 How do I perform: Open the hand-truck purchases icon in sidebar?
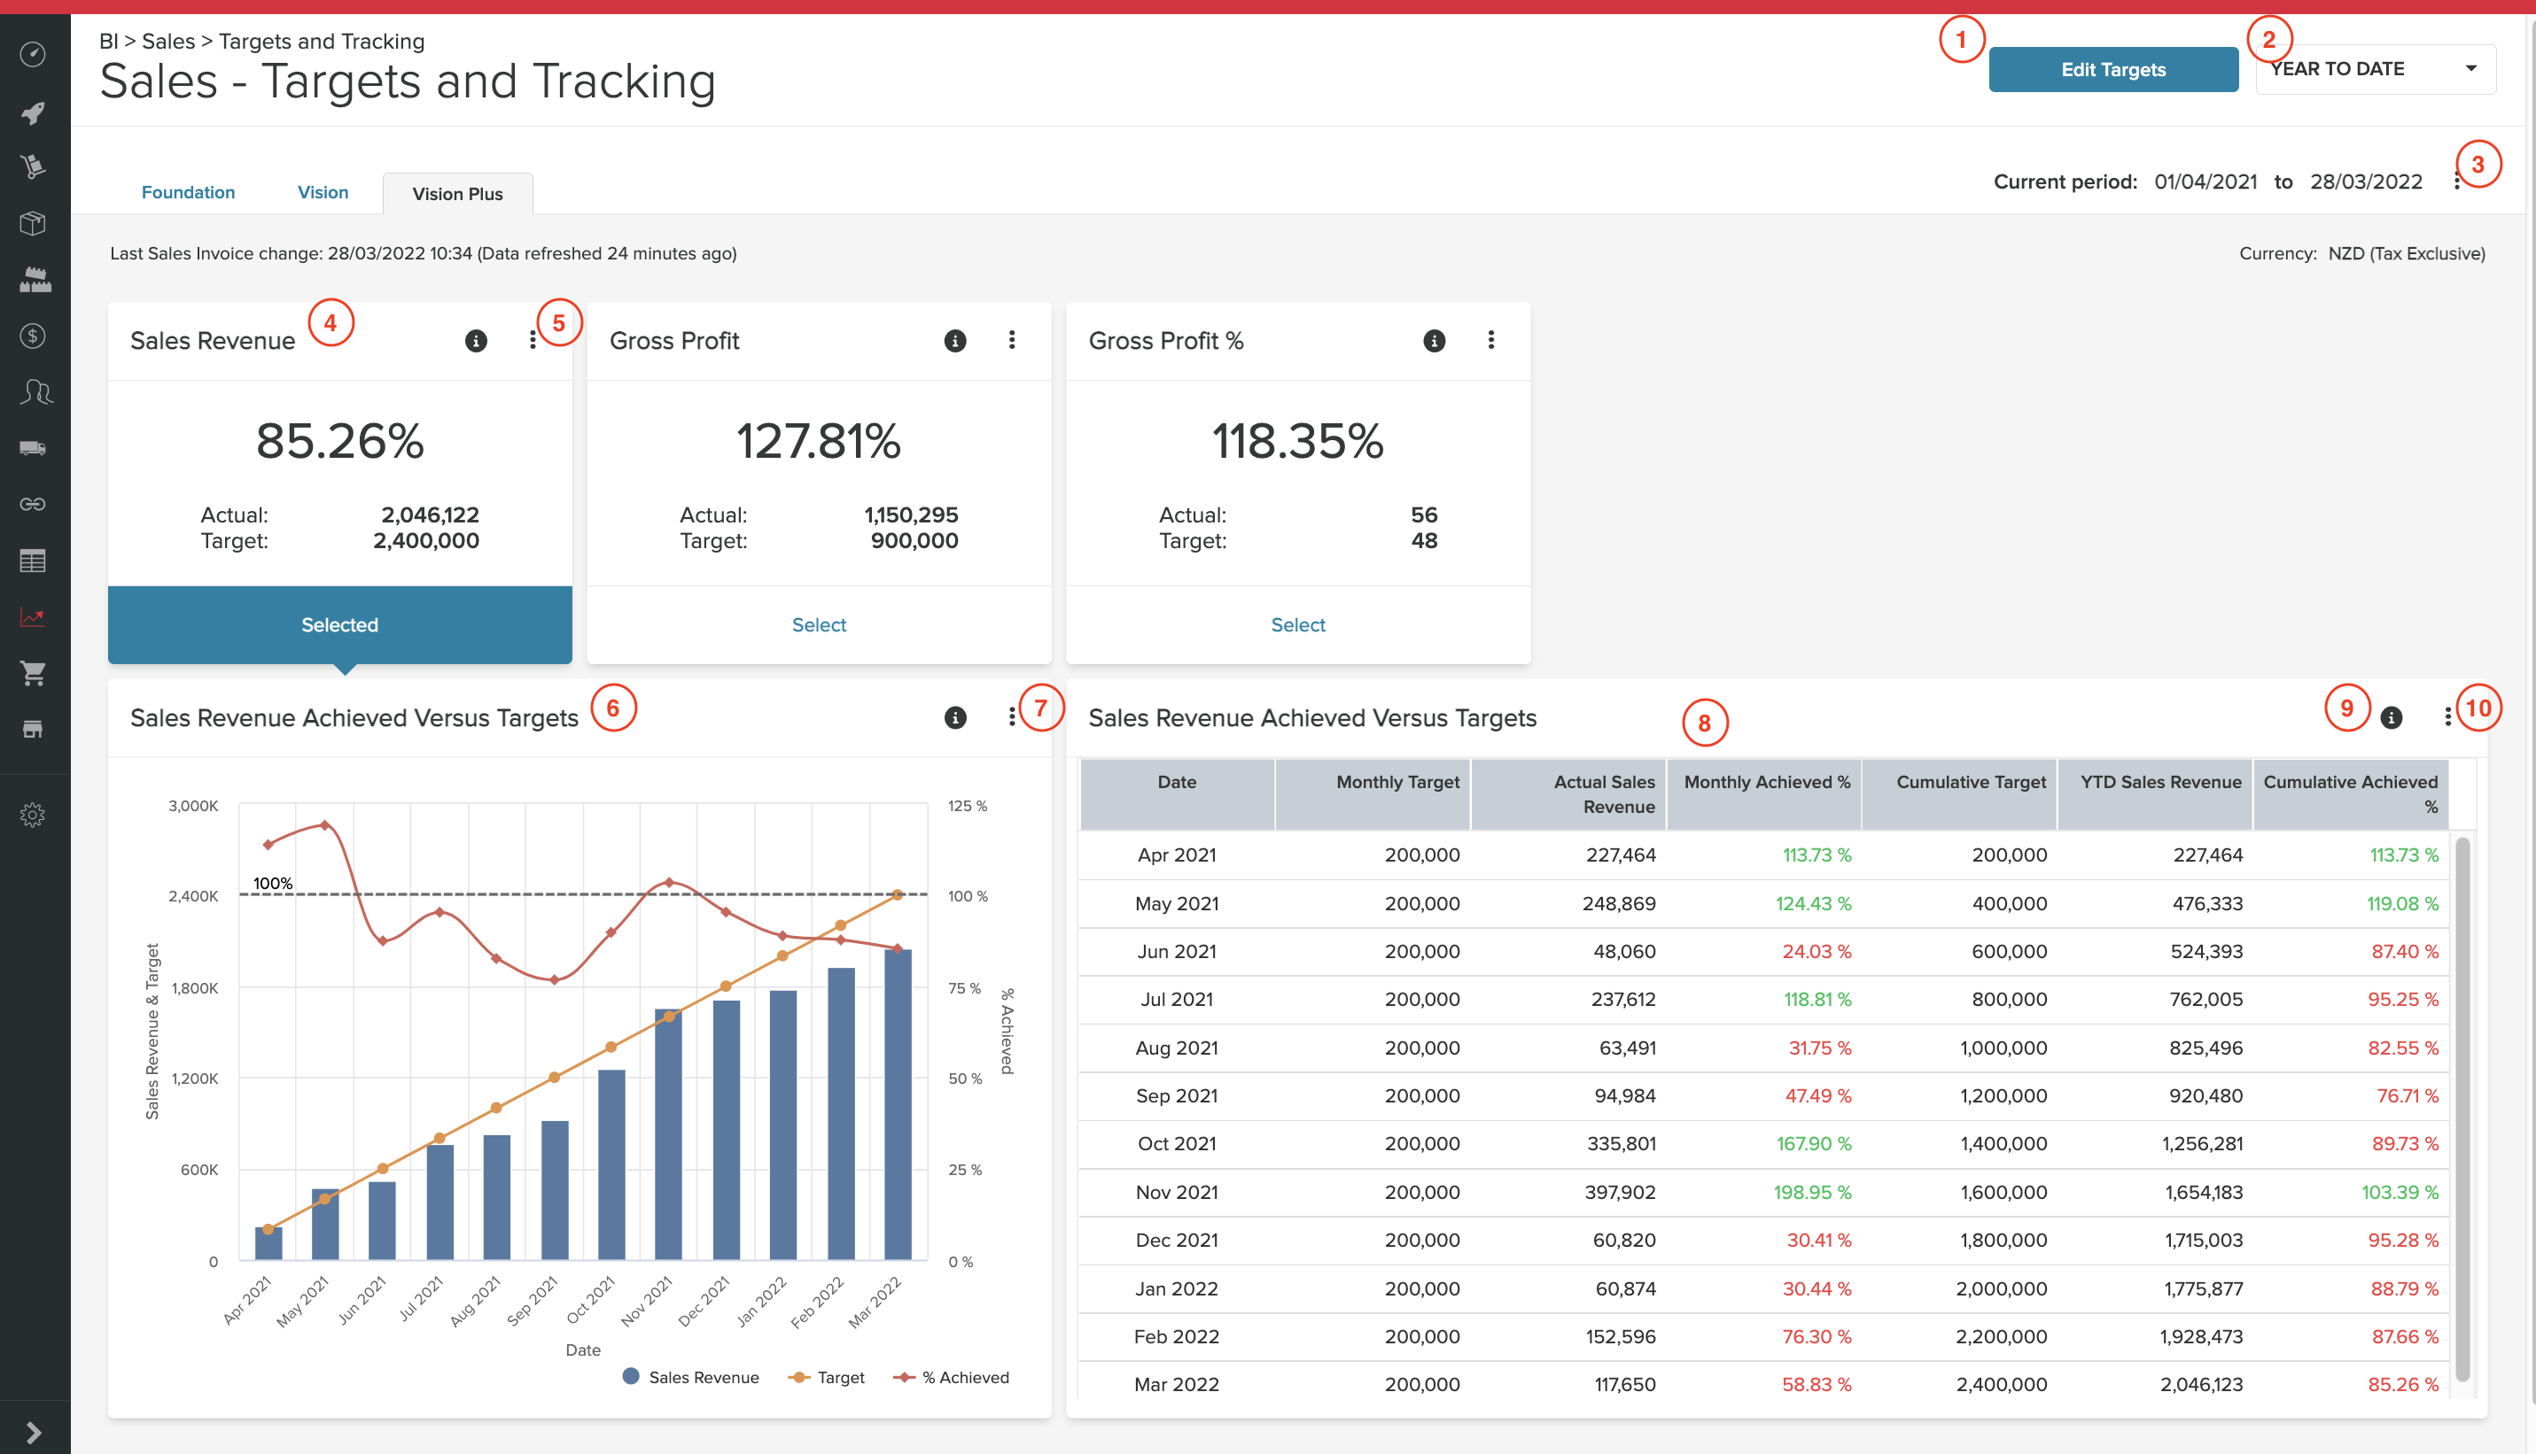[x=33, y=166]
